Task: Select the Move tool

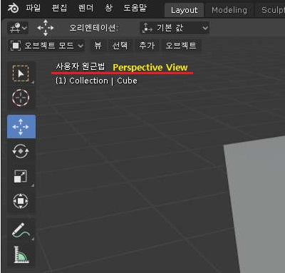Action: [21, 127]
